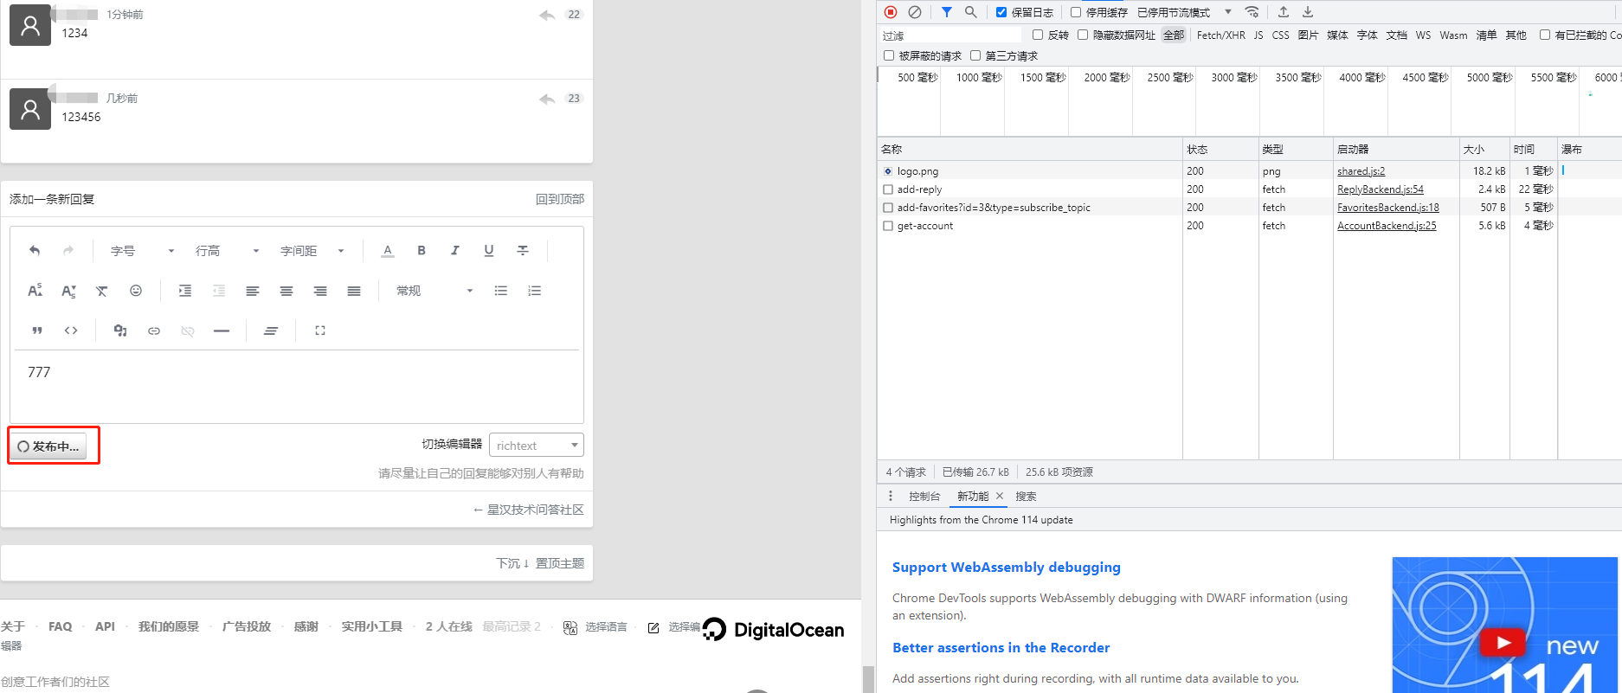The width and height of the screenshot is (1622, 693).
Task: Insert a hyperlink in the reply editor
Action: [x=154, y=330]
